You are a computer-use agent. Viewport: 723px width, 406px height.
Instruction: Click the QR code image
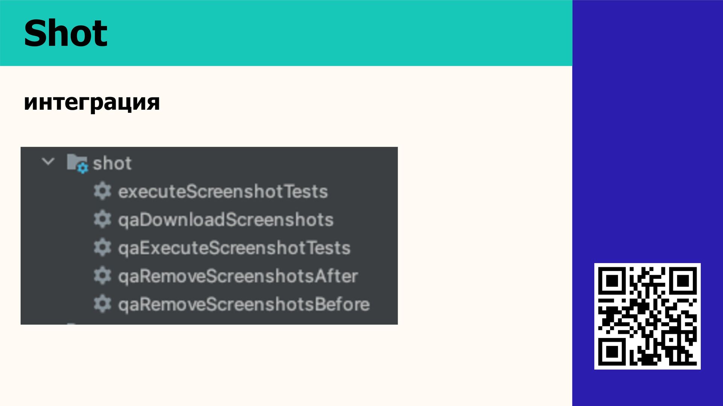coord(647,316)
